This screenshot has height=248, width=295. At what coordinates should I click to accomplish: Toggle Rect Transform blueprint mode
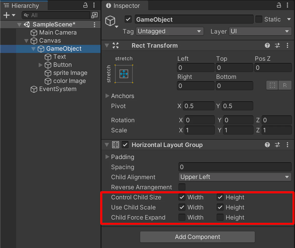pos(272,85)
